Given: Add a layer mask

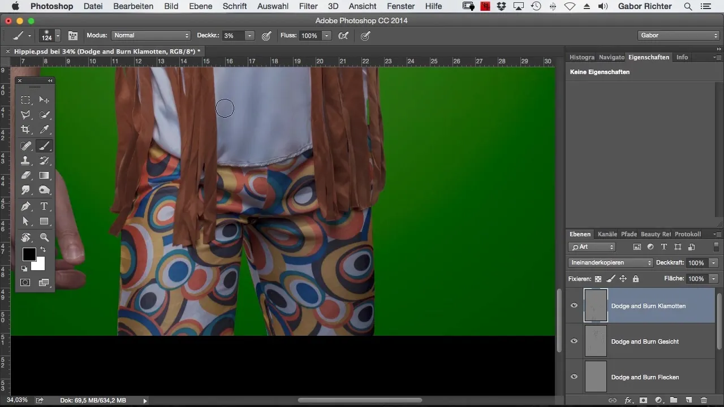Looking at the screenshot, I should (x=643, y=400).
